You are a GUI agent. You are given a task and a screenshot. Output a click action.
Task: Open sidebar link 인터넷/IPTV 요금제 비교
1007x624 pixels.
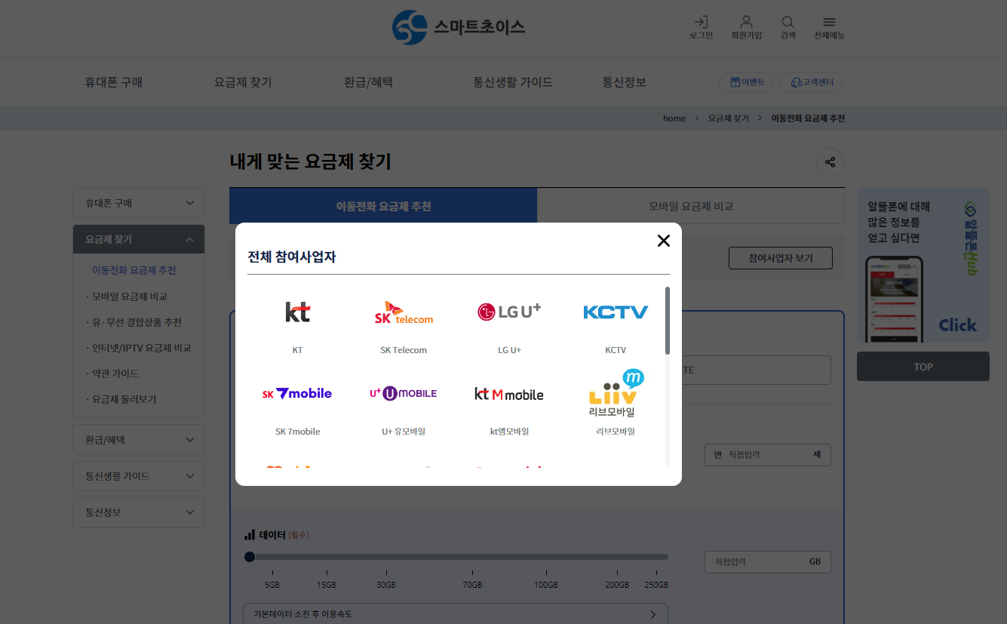pyautogui.click(x=142, y=348)
